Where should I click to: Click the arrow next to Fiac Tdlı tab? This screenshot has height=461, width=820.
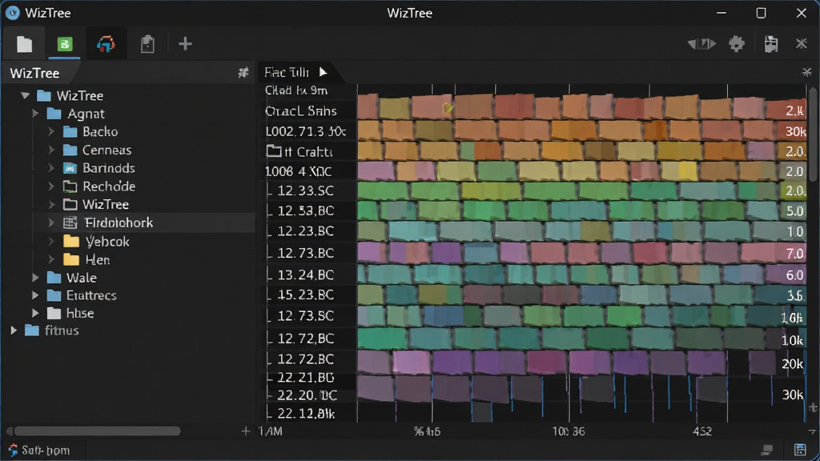324,72
